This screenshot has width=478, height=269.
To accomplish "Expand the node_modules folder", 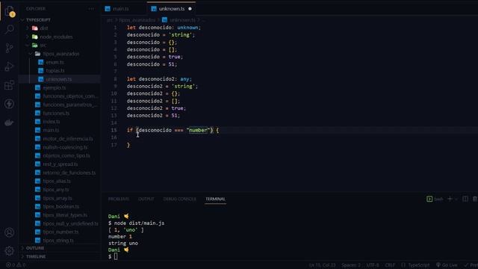I will pos(56,37).
